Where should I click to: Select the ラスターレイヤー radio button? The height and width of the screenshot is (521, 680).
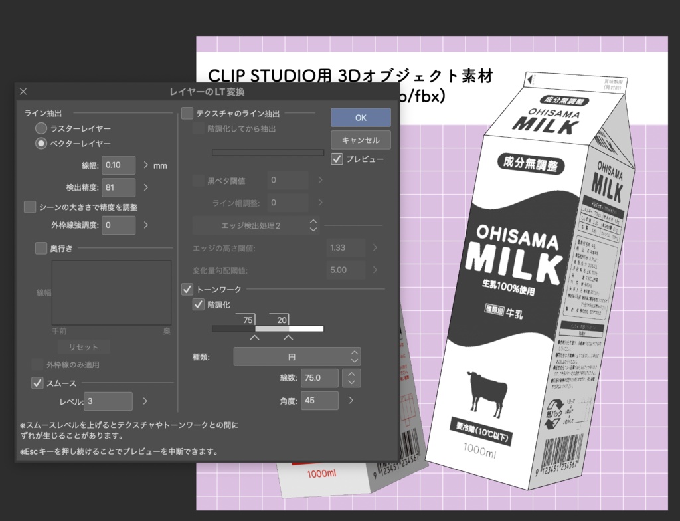coord(41,128)
